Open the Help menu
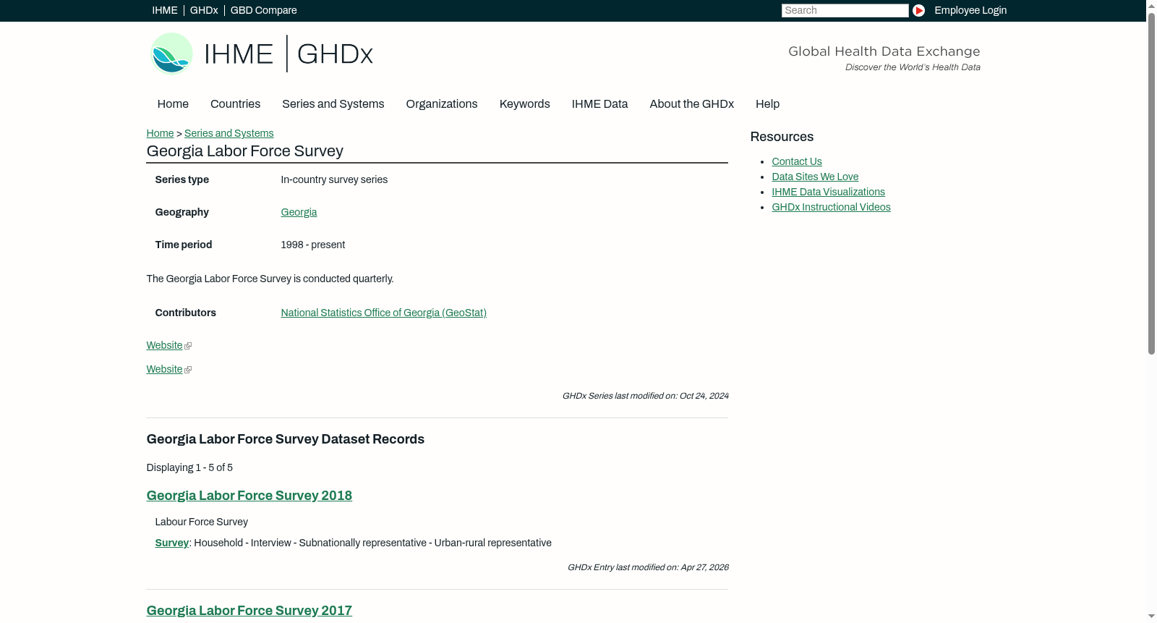The width and height of the screenshot is (1157, 623). pyautogui.click(x=767, y=104)
